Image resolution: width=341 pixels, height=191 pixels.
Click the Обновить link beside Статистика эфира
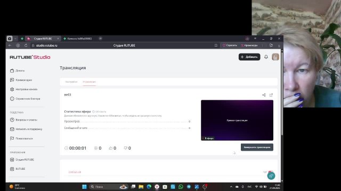pos(99,111)
